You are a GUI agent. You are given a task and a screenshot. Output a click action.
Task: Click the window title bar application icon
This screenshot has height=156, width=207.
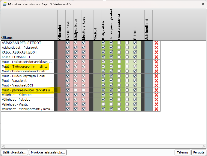tap(4, 4)
